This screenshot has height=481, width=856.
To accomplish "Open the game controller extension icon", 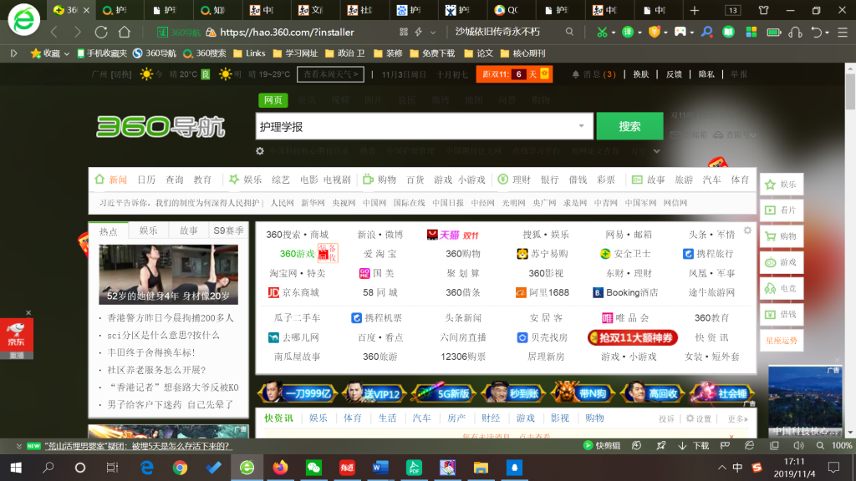I will [680, 33].
